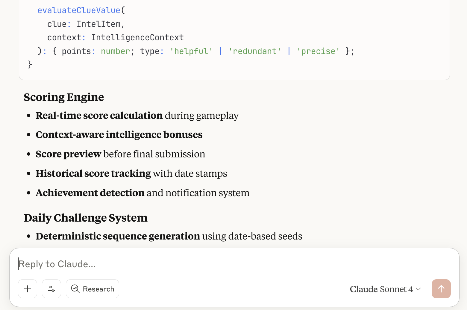Expand the Claude Sonnet 4 model chevron
467x310 pixels.
click(418, 289)
